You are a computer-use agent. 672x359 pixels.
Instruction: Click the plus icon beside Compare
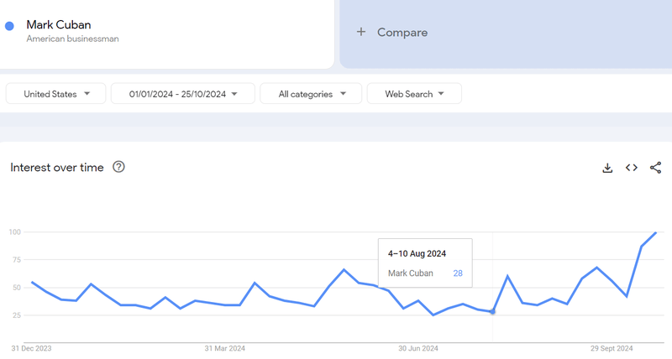click(x=361, y=32)
